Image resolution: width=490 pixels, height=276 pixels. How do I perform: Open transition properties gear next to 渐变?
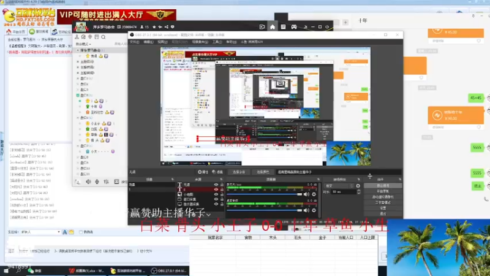[358, 186]
